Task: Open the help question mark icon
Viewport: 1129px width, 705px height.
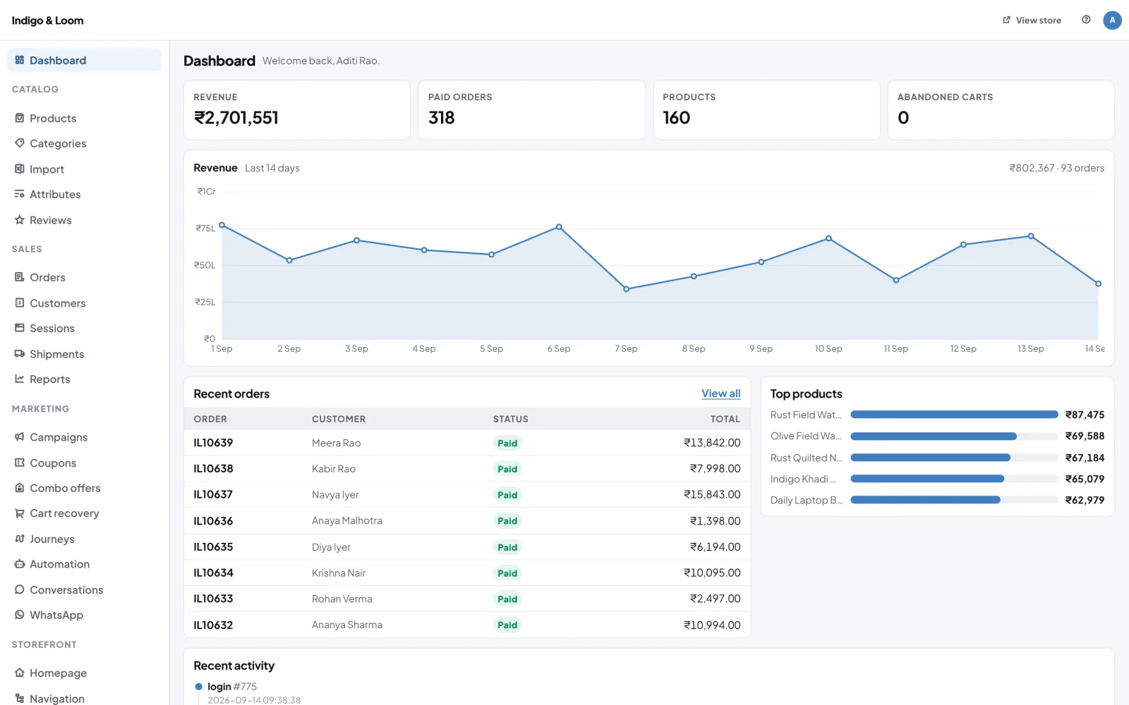Action: tap(1086, 20)
